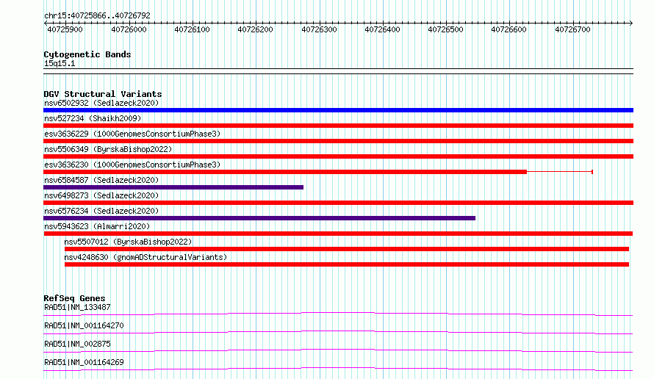Click the 40726700 ruler tick label
654x379 pixels.
coord(572,29)
